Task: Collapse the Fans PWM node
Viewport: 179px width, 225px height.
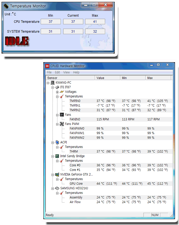Action: 57,124
